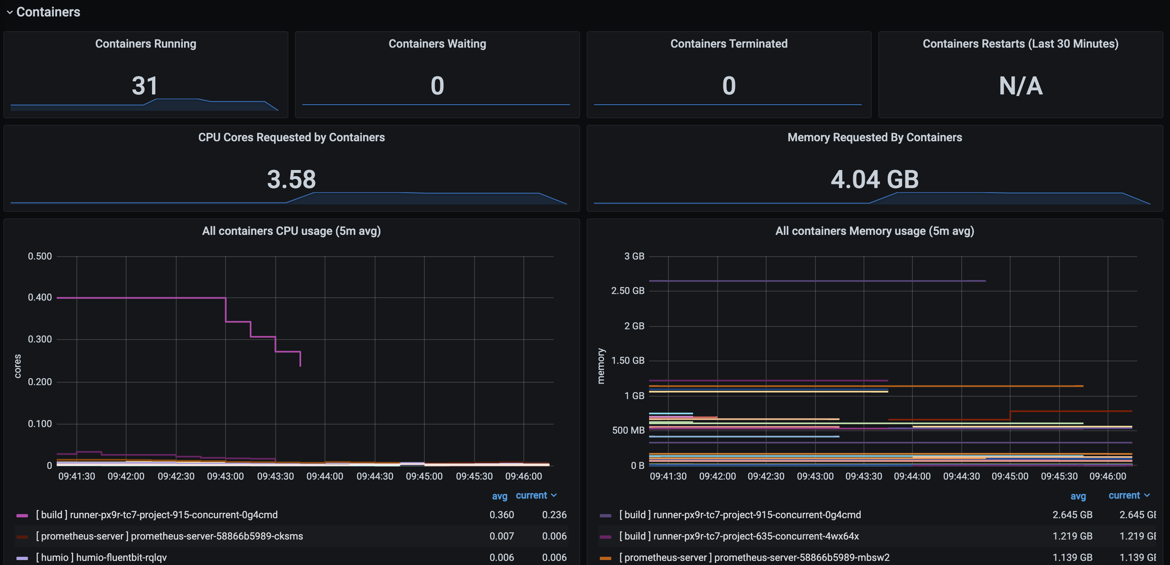Toggle the runner project-635-concurrent-4wx64x memory series
Image resolution: width=1170 pixels, height=565 pixels.
click(x=739, y=536)
